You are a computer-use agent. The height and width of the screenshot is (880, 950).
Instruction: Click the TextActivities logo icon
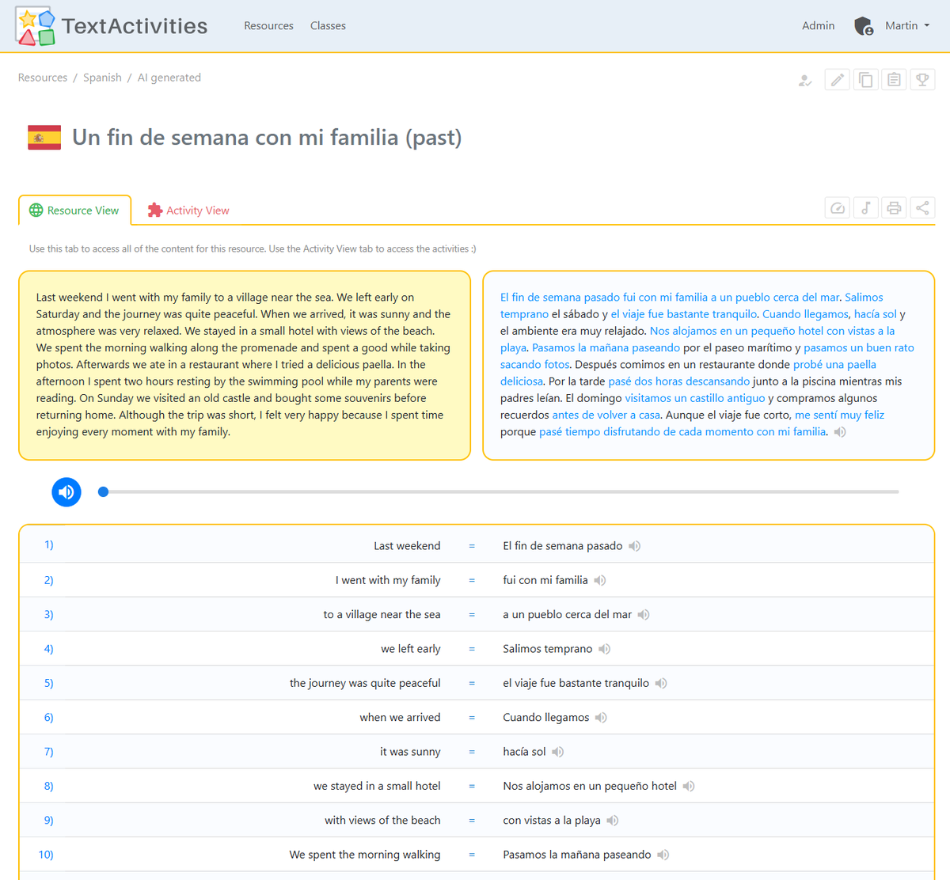36,26
